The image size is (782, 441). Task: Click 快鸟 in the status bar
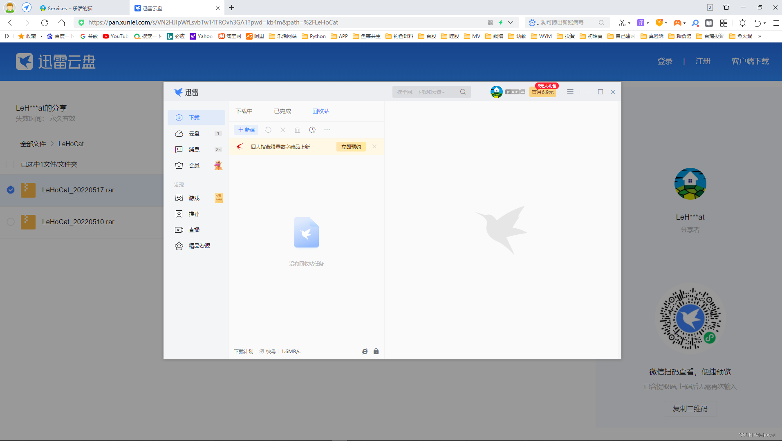267,352
